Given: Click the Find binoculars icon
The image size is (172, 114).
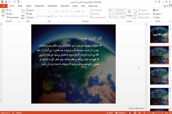Looking at the screenshot, I should tap(154, 10).
